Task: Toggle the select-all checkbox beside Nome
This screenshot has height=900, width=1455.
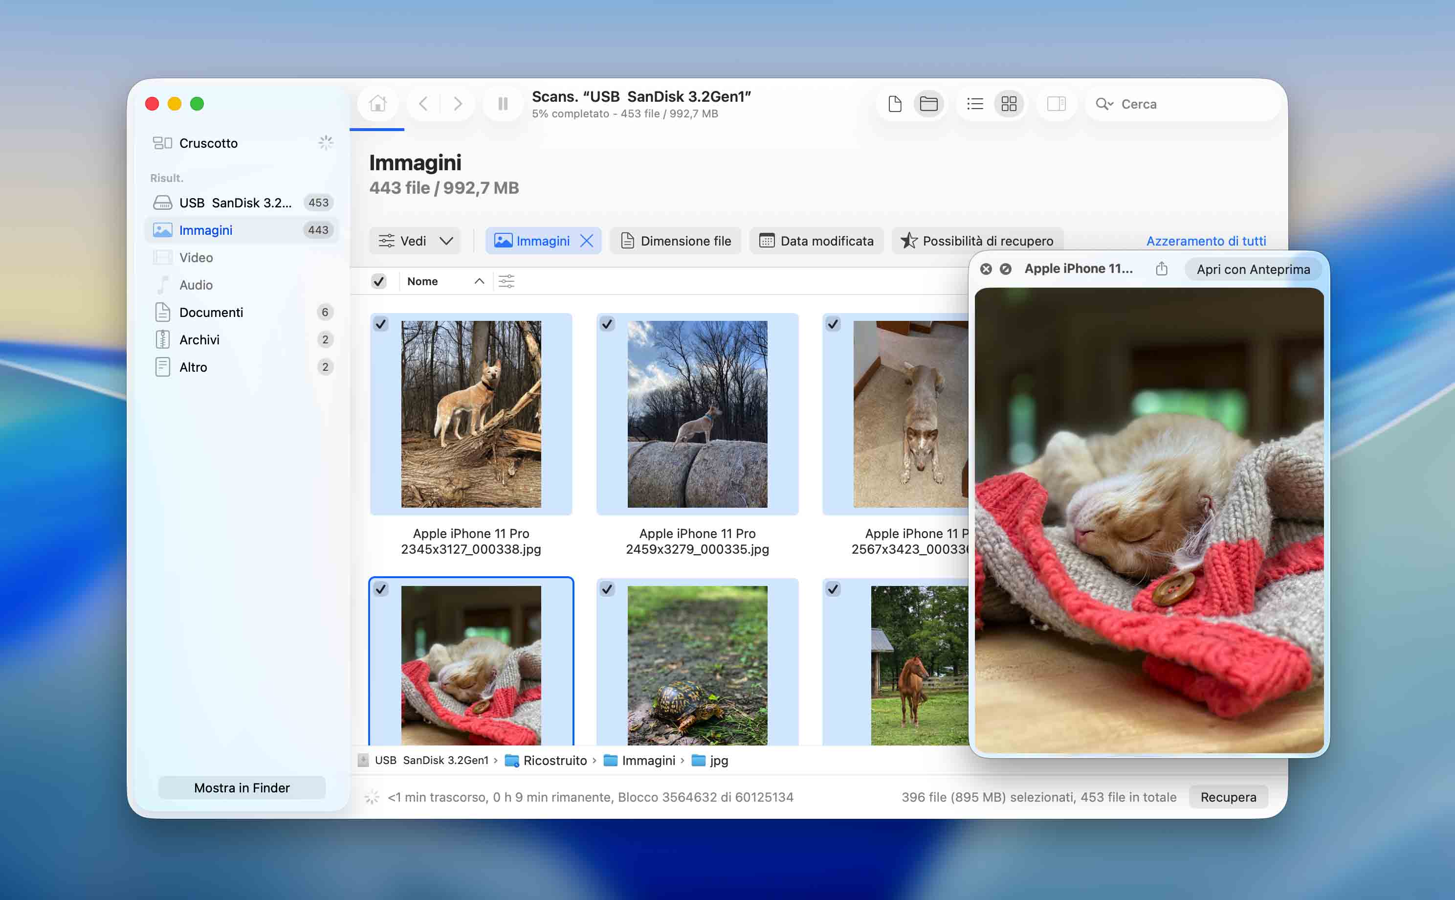Action: pyautogui.click(x=378, y=281)
